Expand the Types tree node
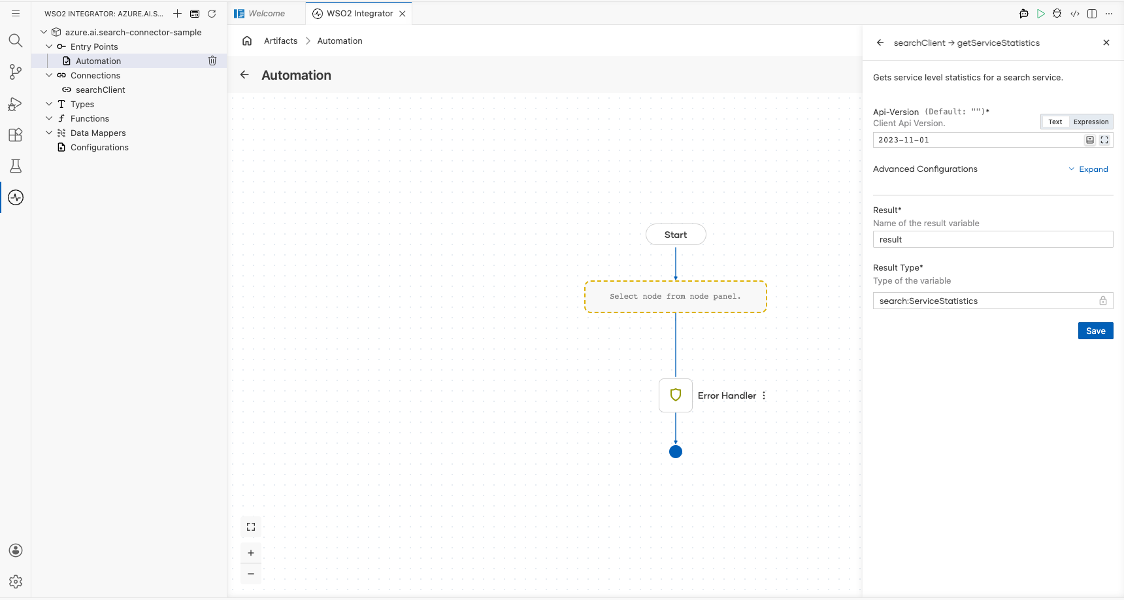This screenshot has height=600, width=1124. [x=49, y=104]
